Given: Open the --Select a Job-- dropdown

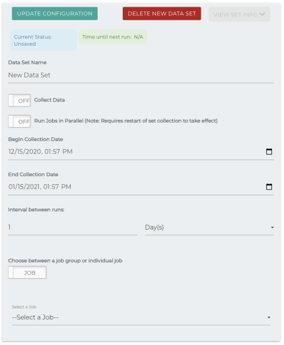Looking at the screenshot, I should click(141, 317).
